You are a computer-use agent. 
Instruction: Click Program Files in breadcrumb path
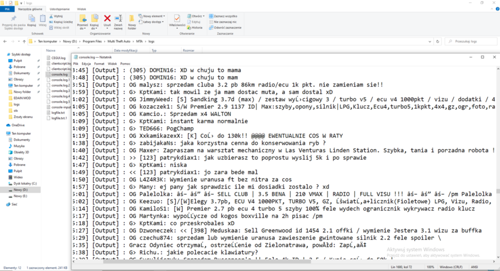pyautogui.click(x=92, y=41)
